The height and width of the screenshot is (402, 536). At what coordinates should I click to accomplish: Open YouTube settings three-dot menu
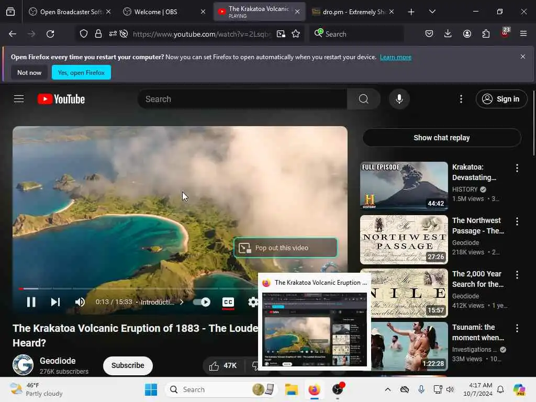[x=461, y=99]
